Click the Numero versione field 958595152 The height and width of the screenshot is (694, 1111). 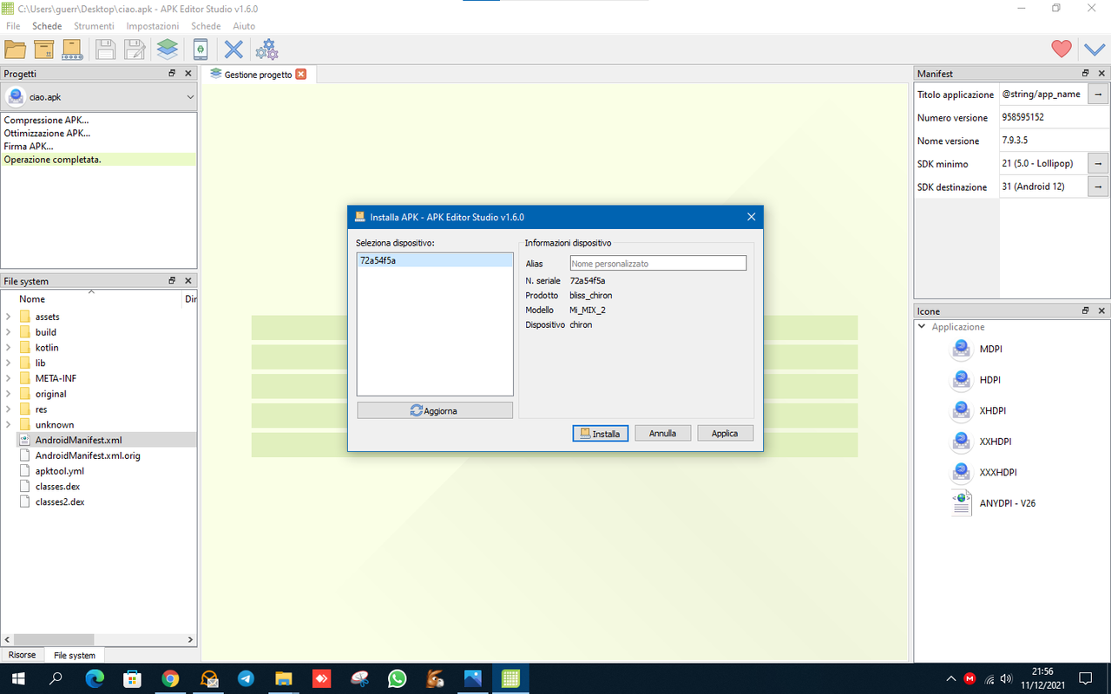coord(1054,117)
